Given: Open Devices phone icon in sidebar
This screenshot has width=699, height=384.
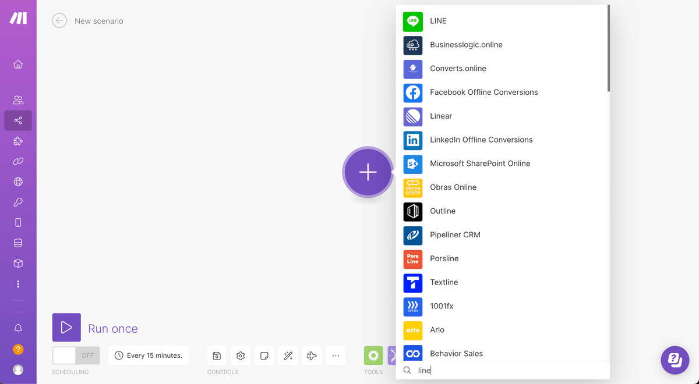Looking at the screenshot, I should pyautogui.click(x=18, y=222).
